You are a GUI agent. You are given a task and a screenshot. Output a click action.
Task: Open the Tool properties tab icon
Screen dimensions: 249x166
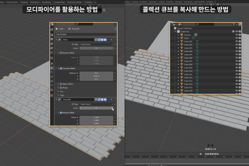pyautogui.click(x=52, y=29)
